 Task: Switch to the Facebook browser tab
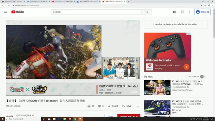tap(88, 2)
